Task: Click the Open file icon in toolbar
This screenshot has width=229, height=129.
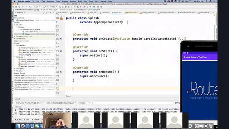Action: 13,7
